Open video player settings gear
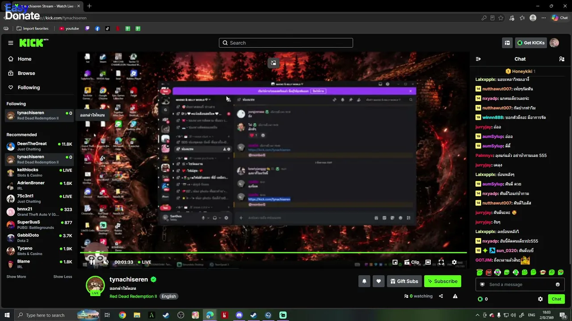Screen dimensions: 572x321 pyautogui.click(x=454, y=262)
